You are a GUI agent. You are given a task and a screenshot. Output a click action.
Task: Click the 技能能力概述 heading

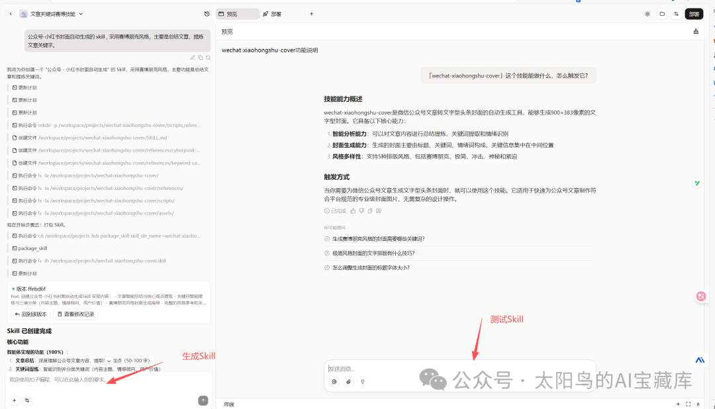(343, 99)
